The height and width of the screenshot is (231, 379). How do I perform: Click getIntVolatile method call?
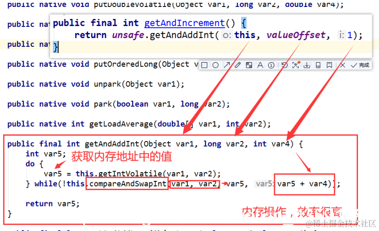130,174
